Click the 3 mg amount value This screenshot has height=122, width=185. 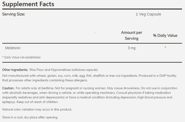tap(132, 48)
